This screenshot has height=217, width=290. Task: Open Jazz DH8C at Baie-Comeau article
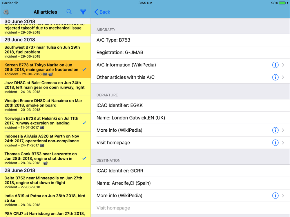[45, 87]
